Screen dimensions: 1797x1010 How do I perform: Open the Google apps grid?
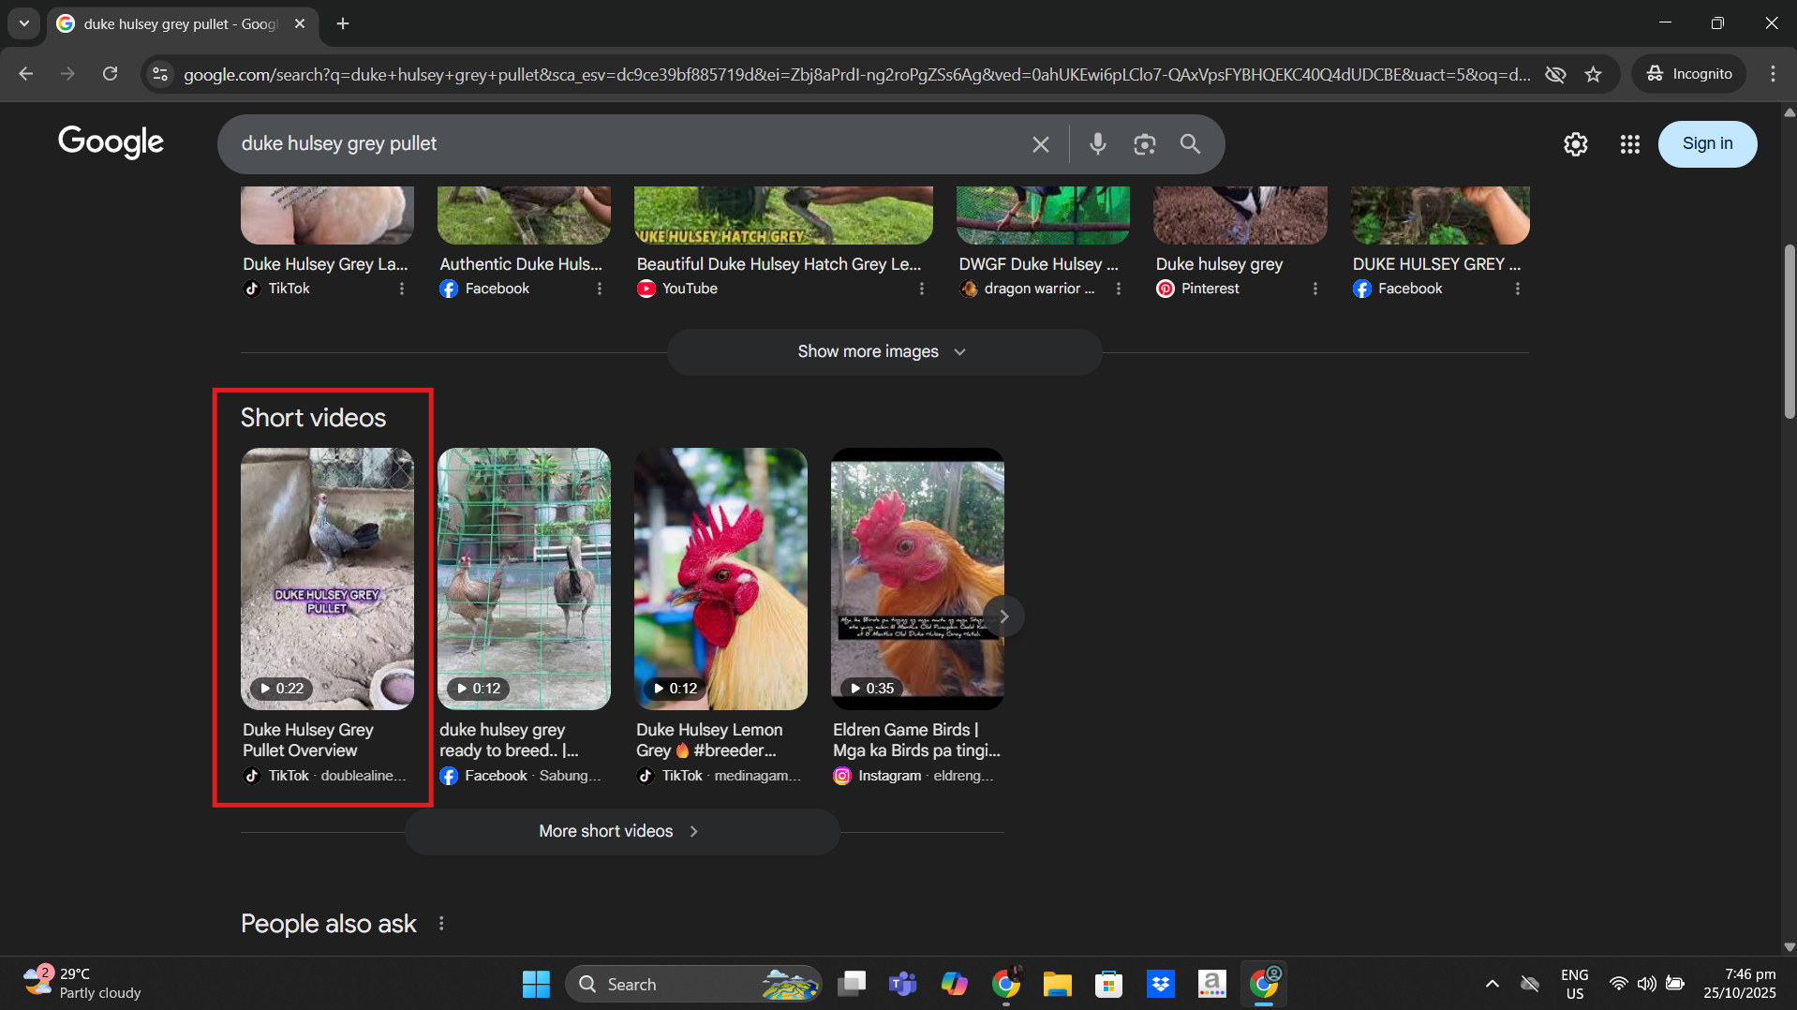coord(1629,144)
